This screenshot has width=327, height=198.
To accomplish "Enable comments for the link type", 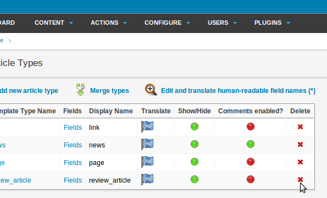I will click(x=251, y=127).
